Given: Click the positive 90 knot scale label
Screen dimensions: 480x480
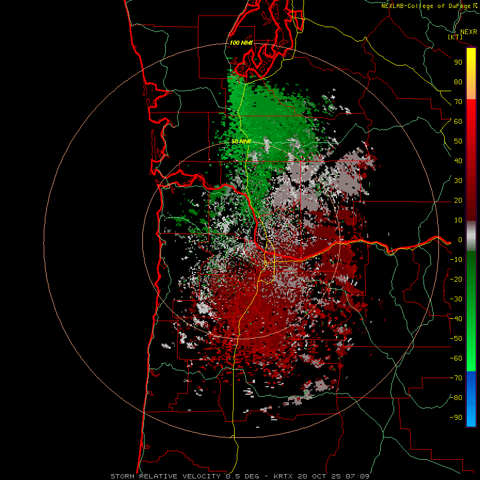Looking at the screenshot, I should (x=458, y=62).
